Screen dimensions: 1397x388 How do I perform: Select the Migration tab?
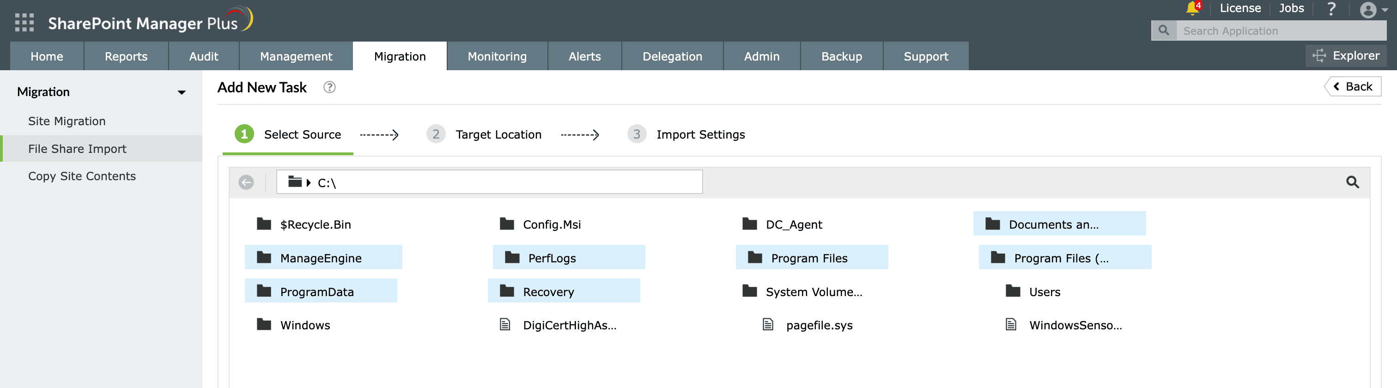pyautogui.click(x=400, y=56)
